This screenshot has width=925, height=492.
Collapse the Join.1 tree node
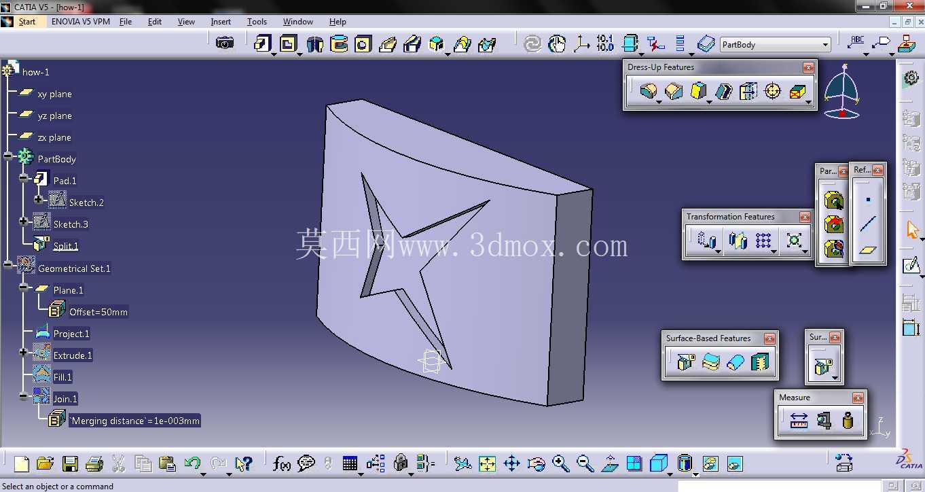(x=24, y=396)
